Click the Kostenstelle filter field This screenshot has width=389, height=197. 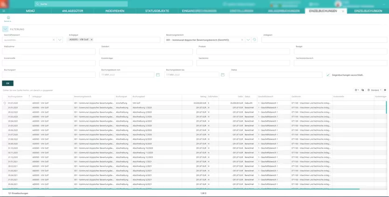[x=49, y=63]
